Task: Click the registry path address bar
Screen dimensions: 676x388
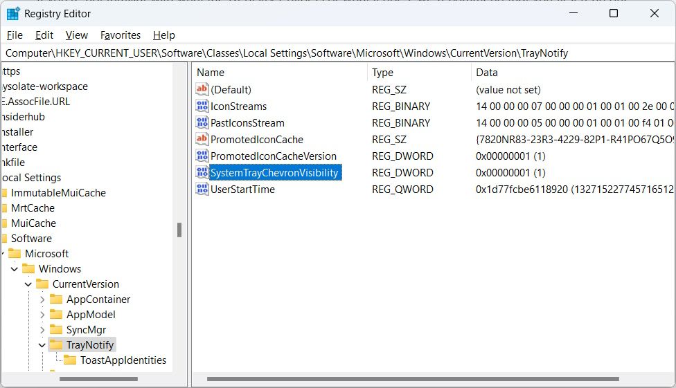Action: click(338, 53)
